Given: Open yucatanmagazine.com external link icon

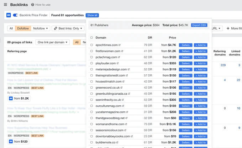Looking at the screenshot, I should 127,112.
